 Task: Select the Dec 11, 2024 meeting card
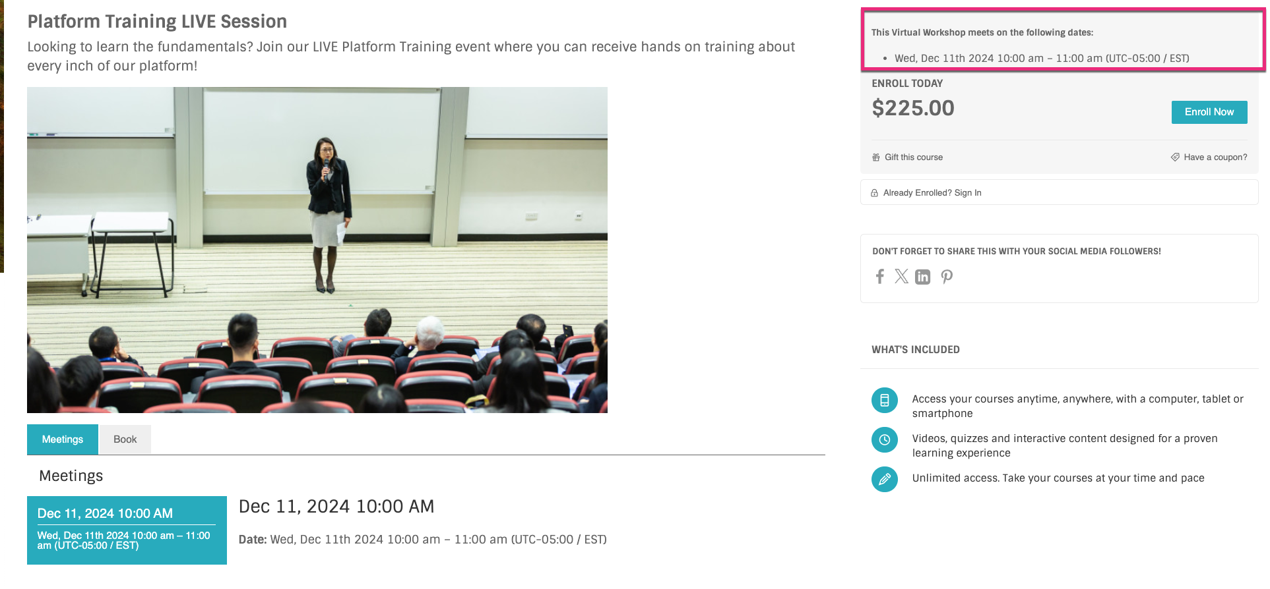click(127, 530)
